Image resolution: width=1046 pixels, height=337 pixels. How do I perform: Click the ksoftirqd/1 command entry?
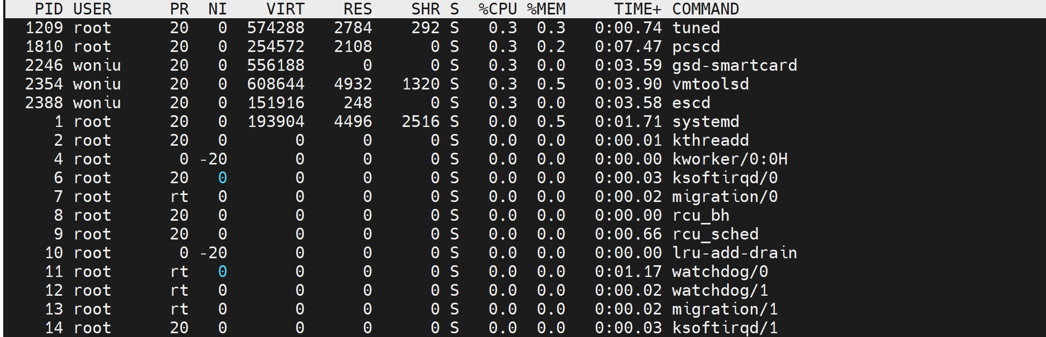tap(725, 328)
